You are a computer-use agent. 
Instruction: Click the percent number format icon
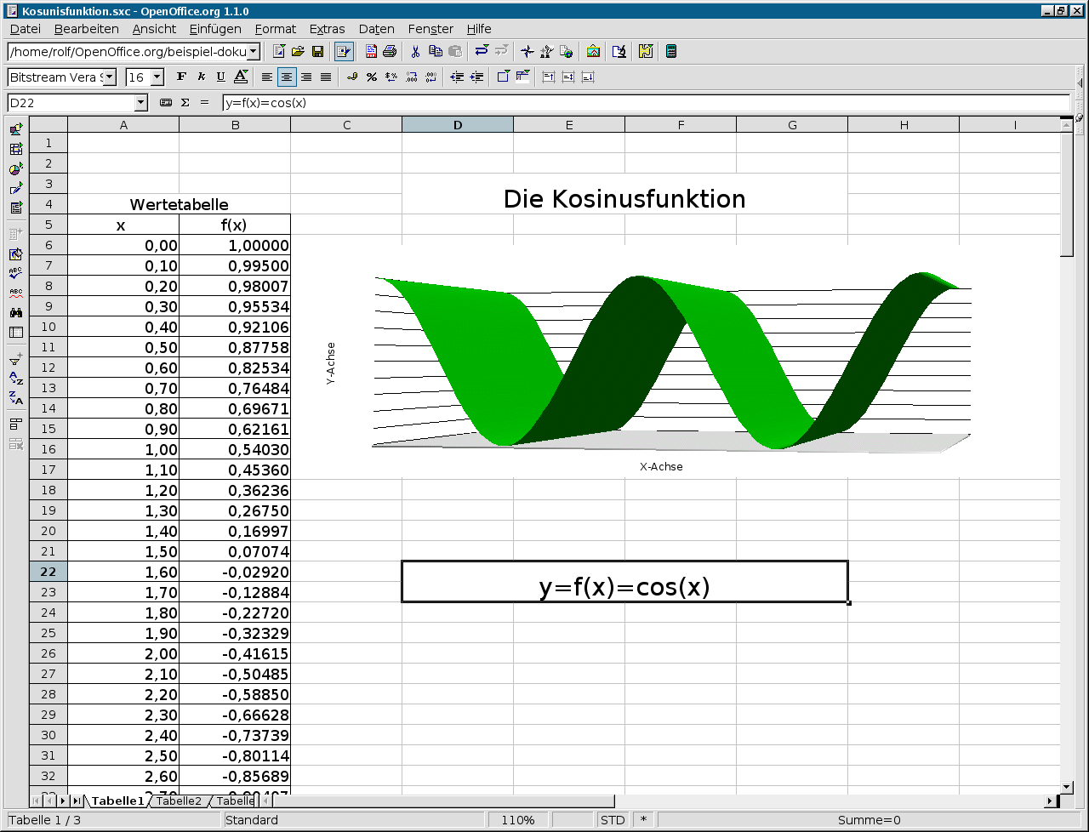pos(372,77)
